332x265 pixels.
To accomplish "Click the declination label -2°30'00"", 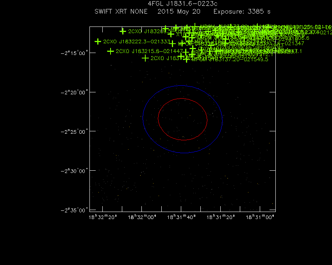I will 74,171.
